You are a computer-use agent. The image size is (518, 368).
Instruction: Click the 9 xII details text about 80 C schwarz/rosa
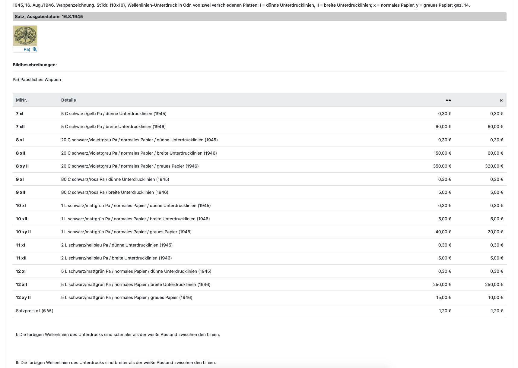(115, 192)
